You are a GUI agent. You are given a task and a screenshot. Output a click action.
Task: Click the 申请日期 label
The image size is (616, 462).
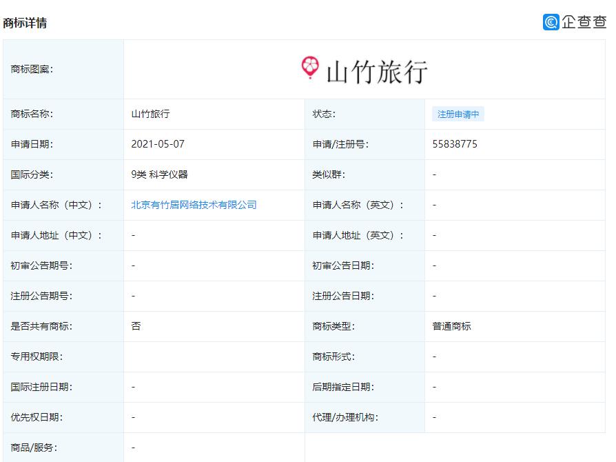click(32, 144)
